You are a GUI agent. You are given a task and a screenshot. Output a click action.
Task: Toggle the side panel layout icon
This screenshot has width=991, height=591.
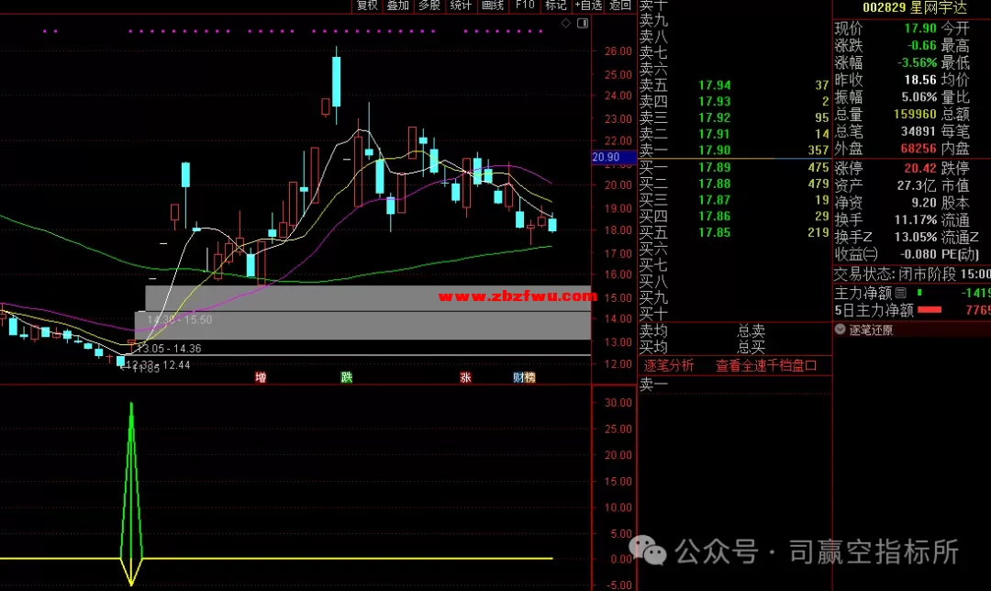tap(583, 23)
